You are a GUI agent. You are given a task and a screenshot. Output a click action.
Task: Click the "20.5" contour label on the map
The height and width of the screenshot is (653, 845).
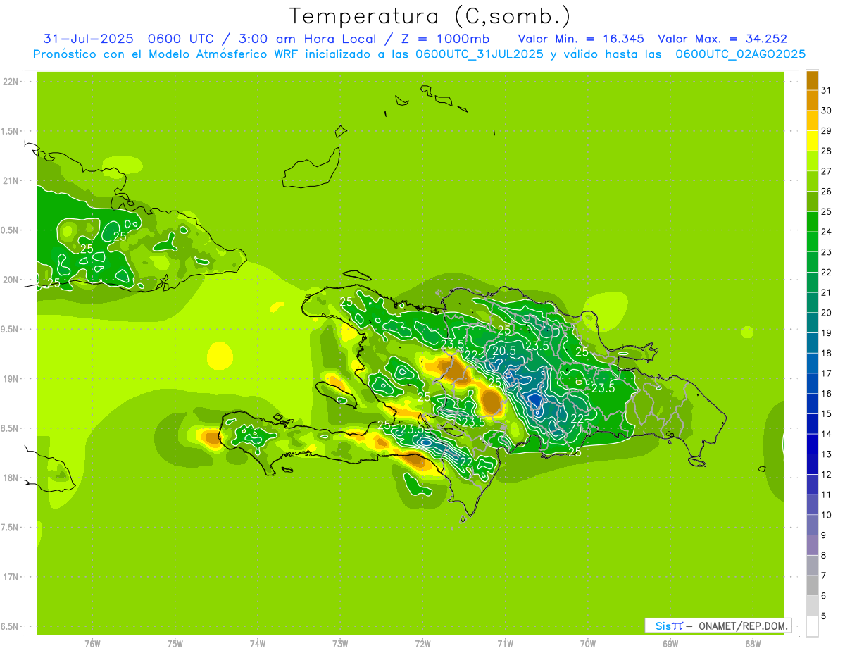(x=504, y=351)
